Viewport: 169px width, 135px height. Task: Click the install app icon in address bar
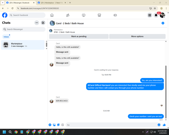point(150,8)
